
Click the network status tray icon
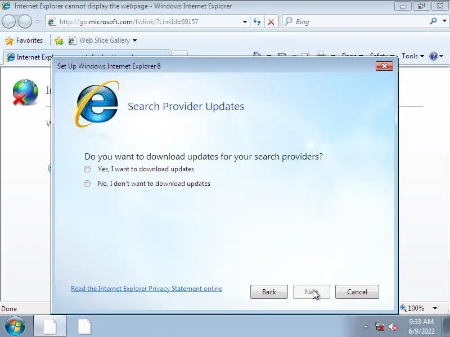(380, 326)
